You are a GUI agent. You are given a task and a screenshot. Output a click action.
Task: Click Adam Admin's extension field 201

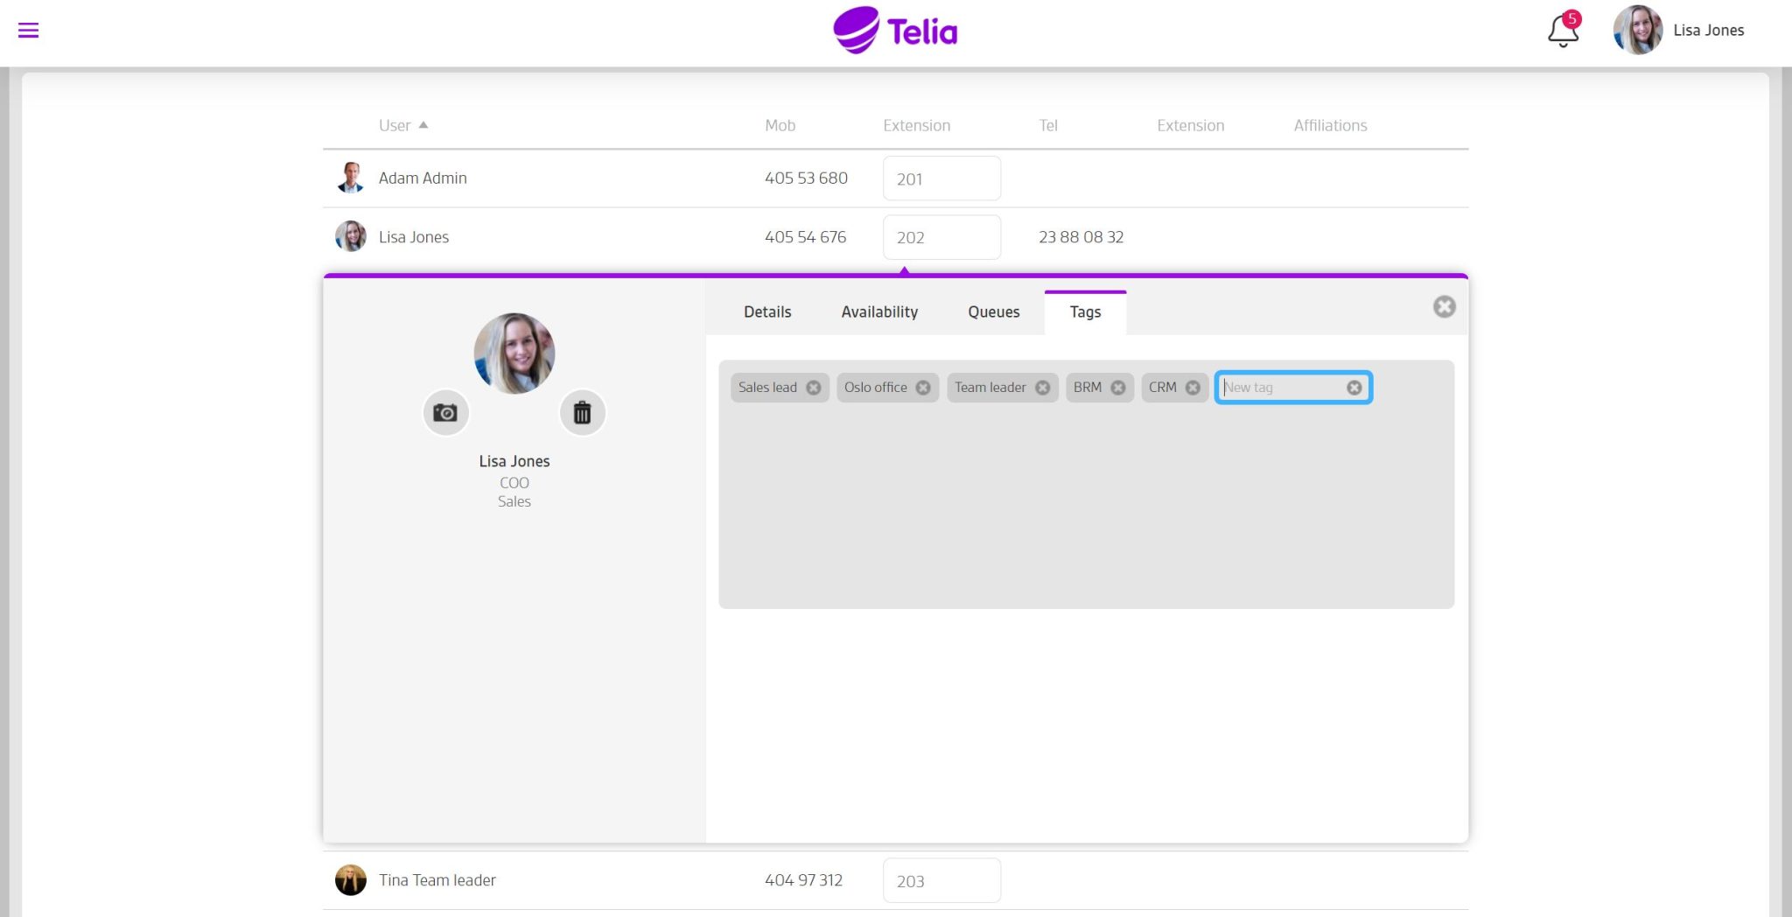click(x=941, y=178)
